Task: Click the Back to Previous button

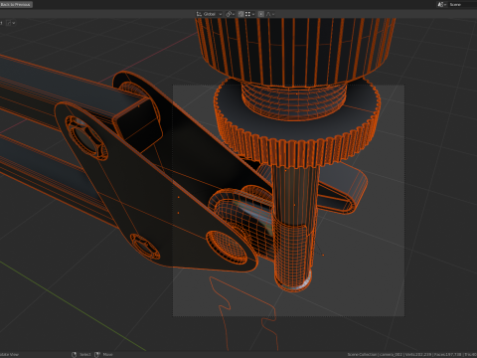Action: pos(16,4)
